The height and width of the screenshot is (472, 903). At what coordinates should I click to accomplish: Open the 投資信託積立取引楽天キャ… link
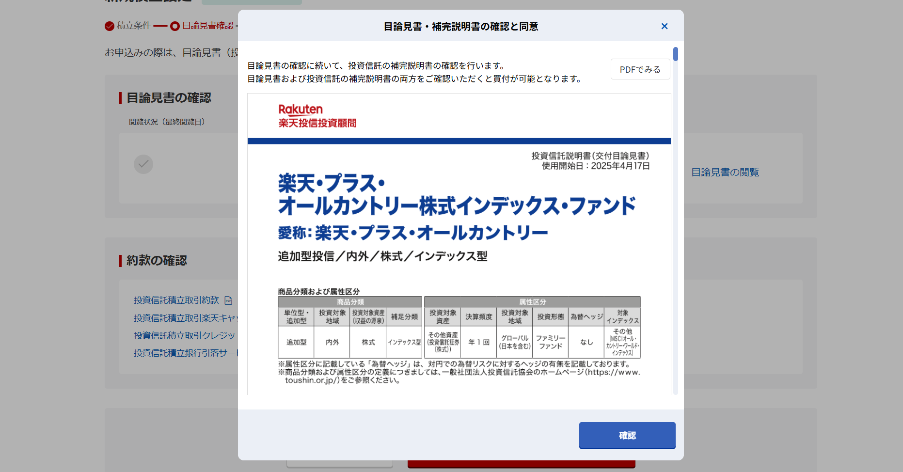click(x=186, y=318)
